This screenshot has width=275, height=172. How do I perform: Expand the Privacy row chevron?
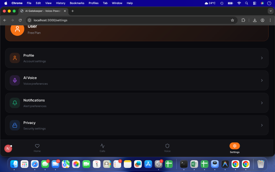point(262,125)
